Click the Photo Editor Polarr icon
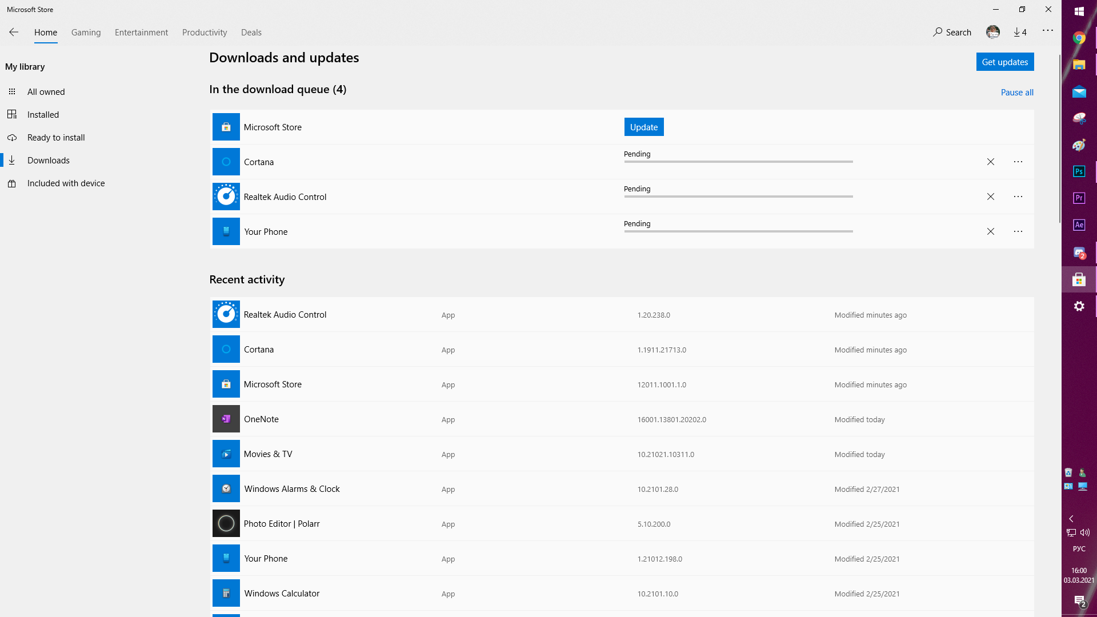 [x=226, y=523]
